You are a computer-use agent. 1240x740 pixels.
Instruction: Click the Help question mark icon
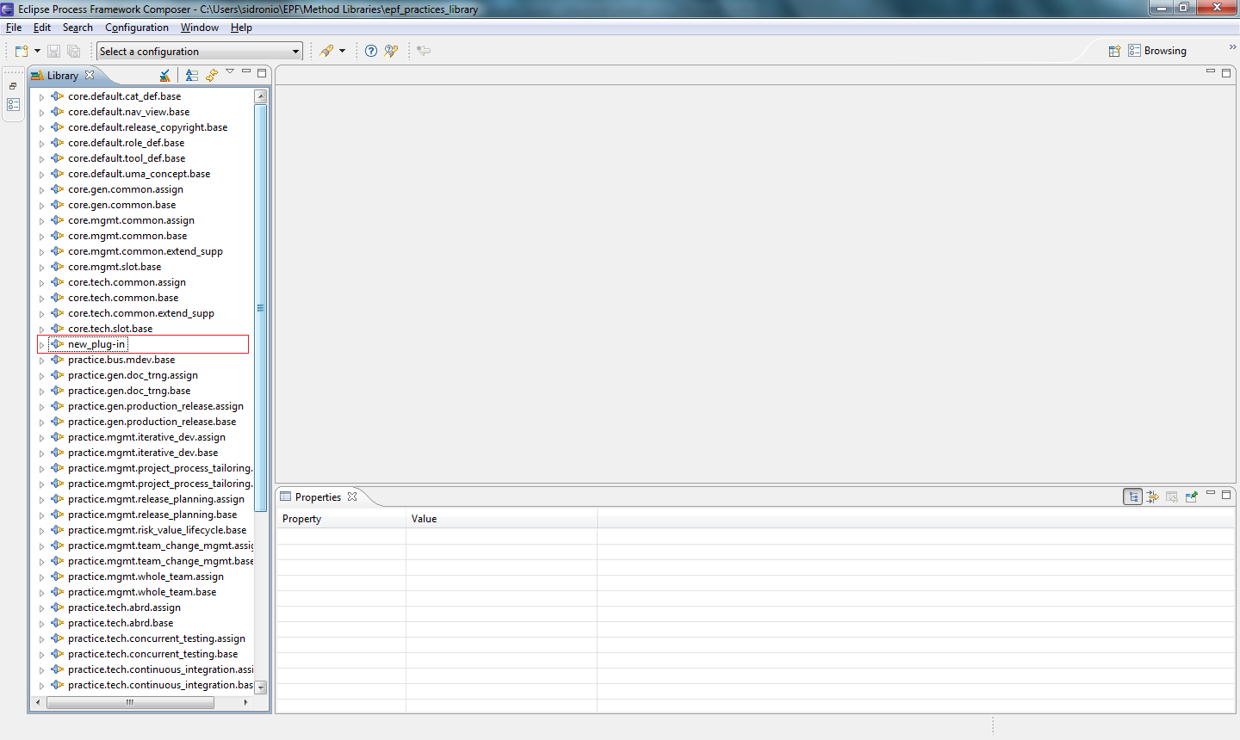pyautogui.click(x=370, y=51)
